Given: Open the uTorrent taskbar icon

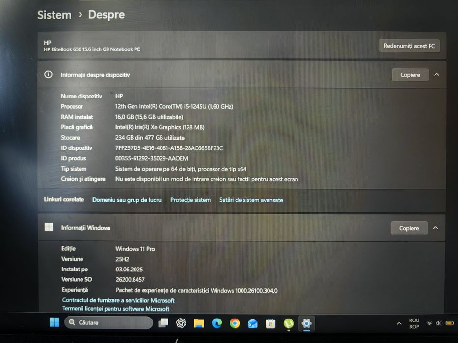Looking at the screenshot, I should pos(289,323).
